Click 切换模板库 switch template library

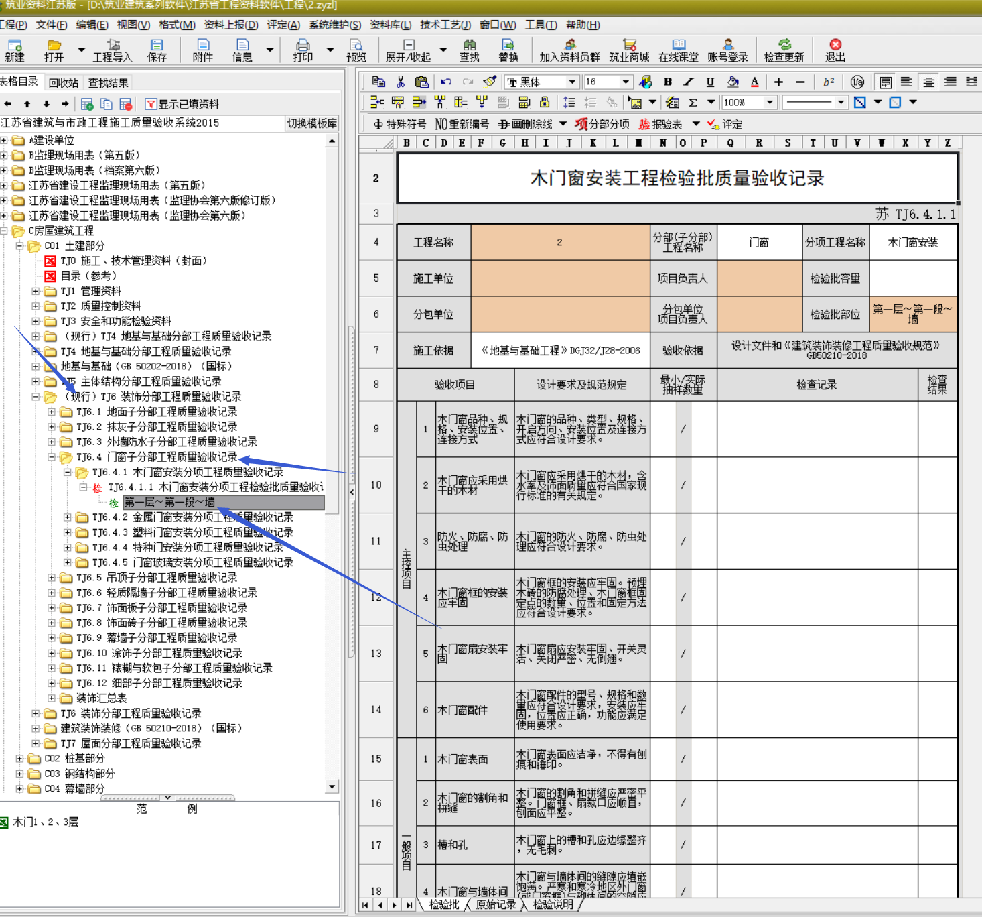[311, 123]
